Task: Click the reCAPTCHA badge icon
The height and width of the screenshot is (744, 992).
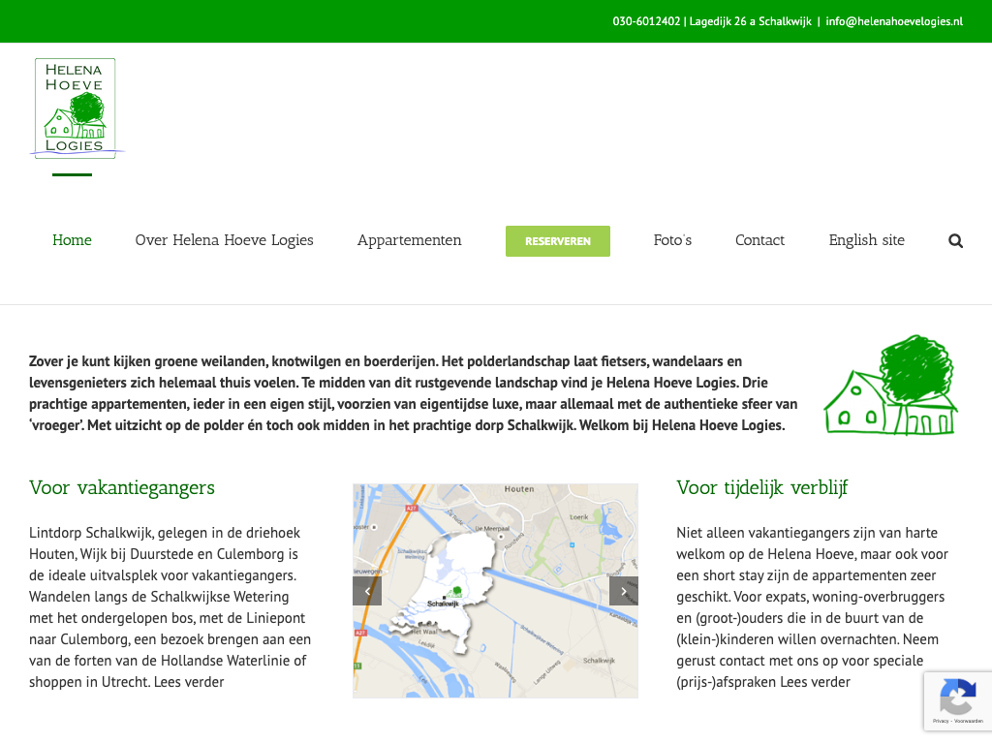Action: 957,699
